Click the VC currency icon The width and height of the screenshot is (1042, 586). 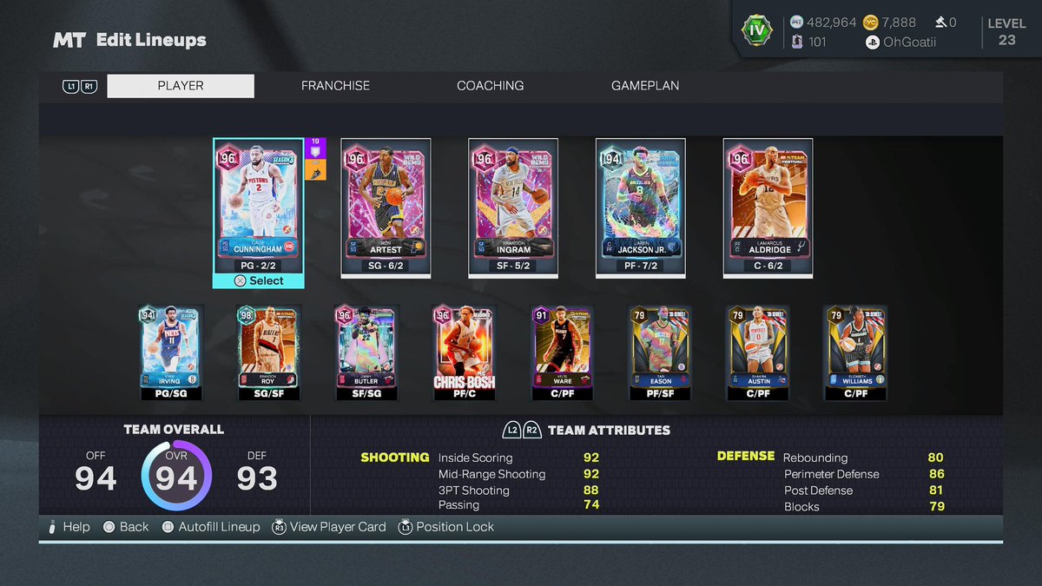pos(872,23)
